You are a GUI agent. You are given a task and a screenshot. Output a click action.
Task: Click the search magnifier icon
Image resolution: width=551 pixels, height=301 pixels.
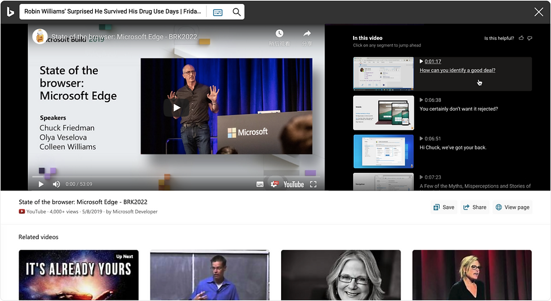tap(237, 12)
